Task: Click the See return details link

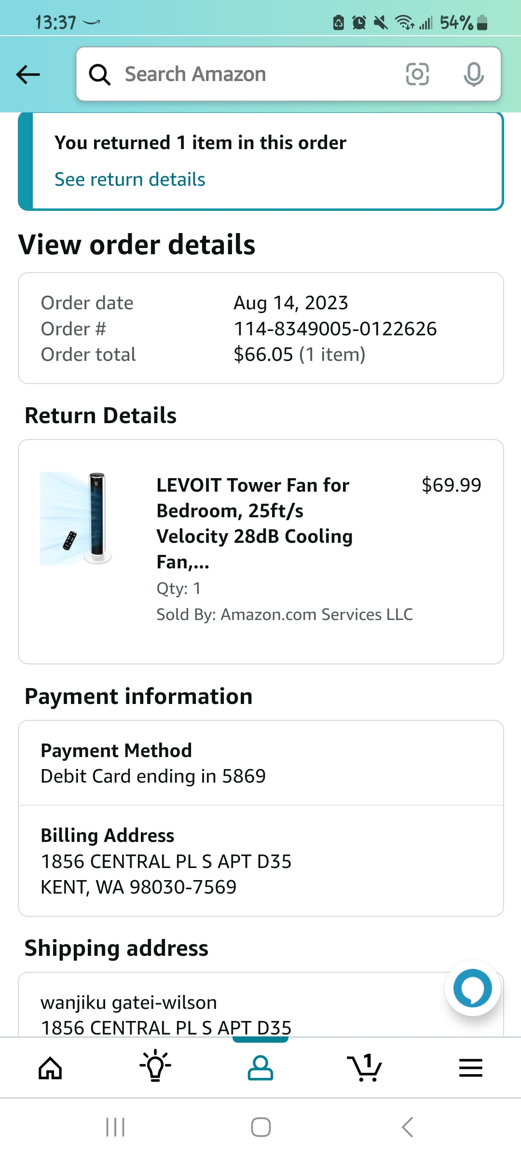Action: point(130,179)
